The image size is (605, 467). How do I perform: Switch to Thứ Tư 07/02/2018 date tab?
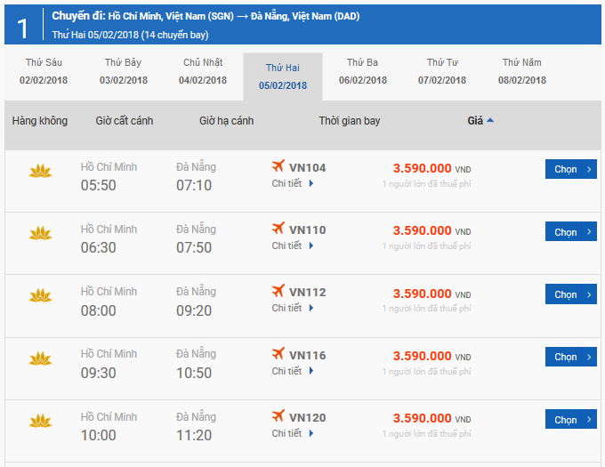pyautogui.click(x=442, y=71)
